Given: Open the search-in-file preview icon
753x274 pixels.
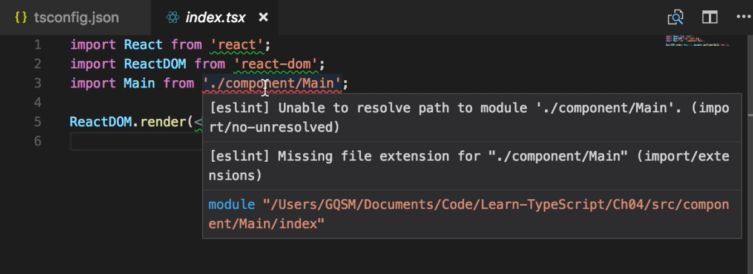Looking at the screenshot, I should point(676,18).
